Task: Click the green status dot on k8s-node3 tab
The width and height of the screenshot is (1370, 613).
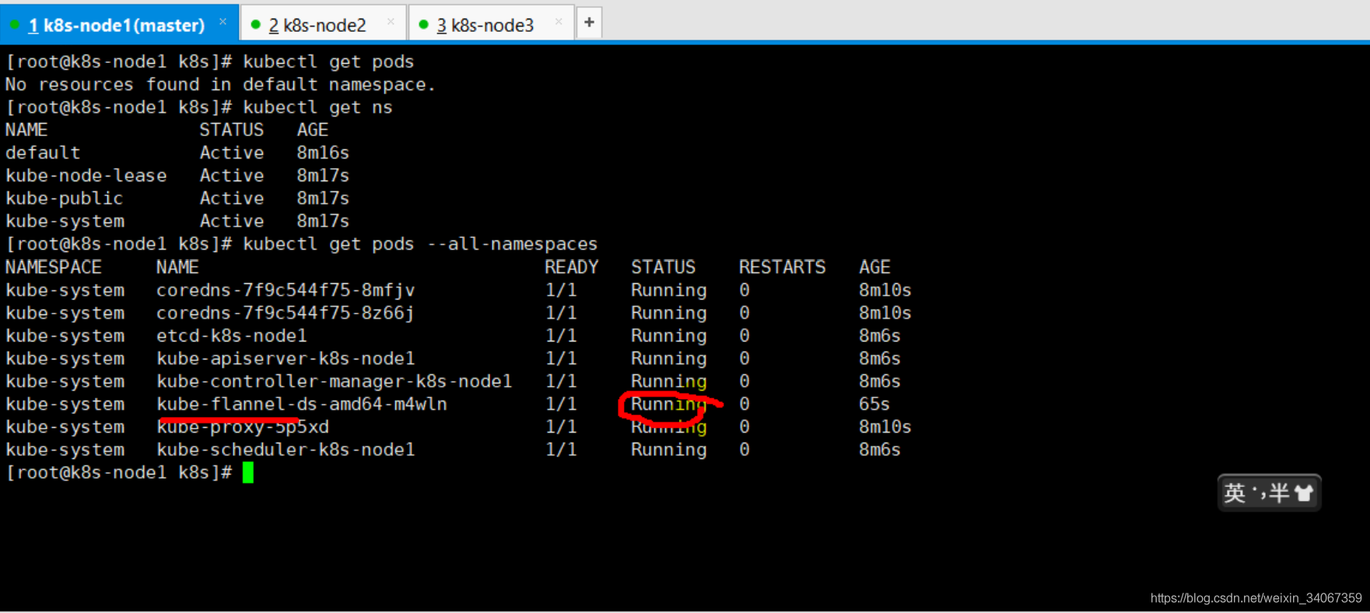Action: click(x=423, y=25)
